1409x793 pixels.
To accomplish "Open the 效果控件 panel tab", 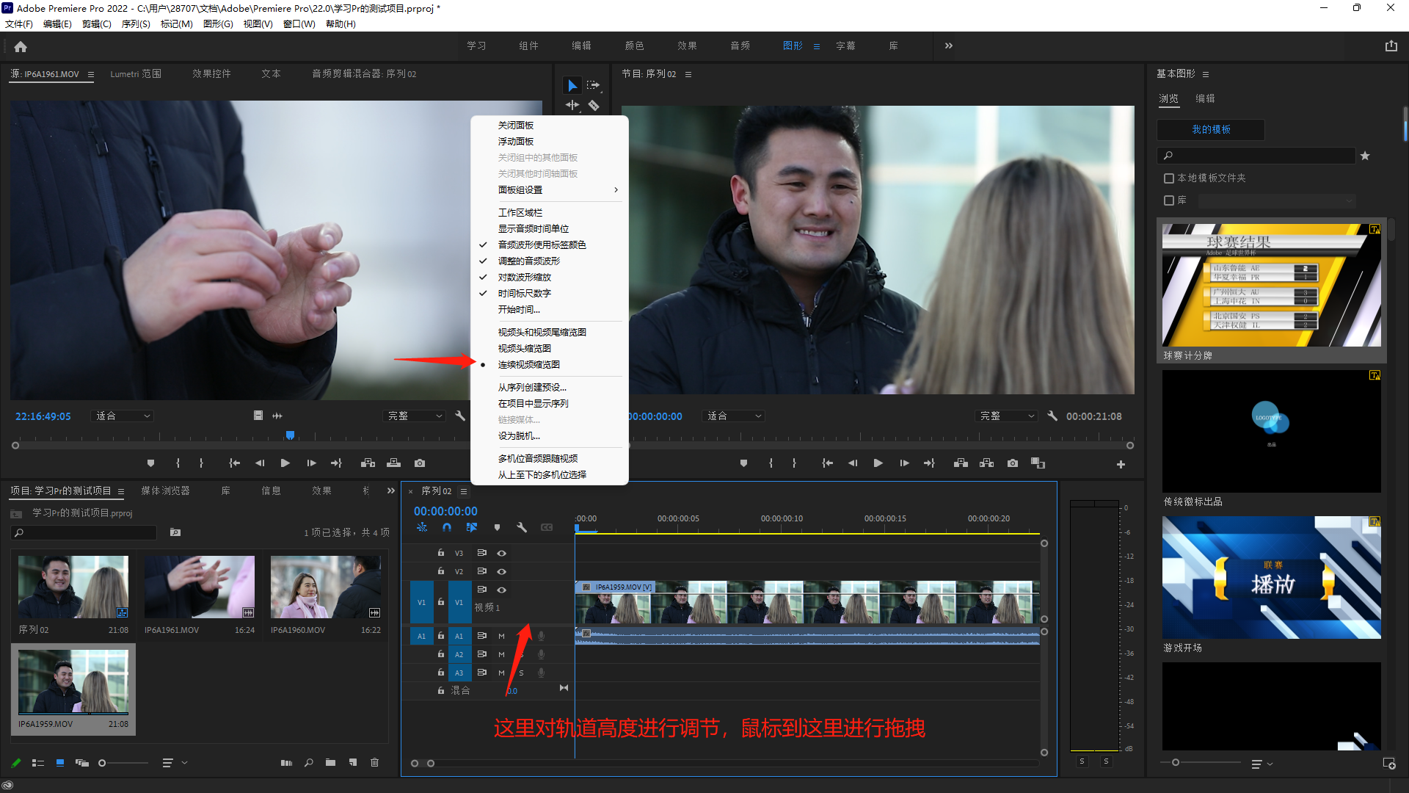I will tap(211, 73).
